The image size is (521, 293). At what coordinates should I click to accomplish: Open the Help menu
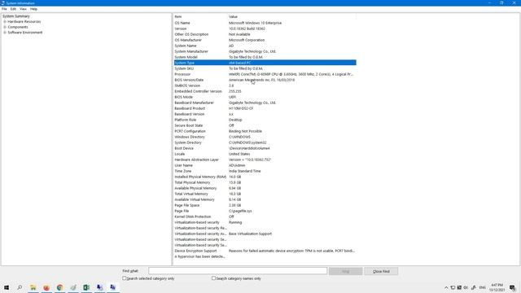point(33,9)
